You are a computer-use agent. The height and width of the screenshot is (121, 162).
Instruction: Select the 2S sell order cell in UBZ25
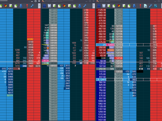pos(101,45)
